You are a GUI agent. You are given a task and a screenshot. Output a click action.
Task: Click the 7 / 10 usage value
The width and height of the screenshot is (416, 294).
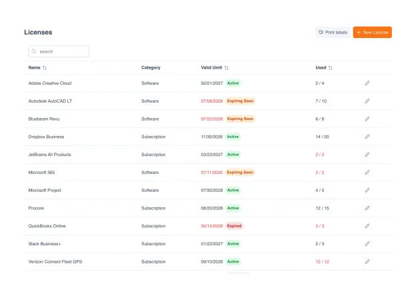click(321, 101)
